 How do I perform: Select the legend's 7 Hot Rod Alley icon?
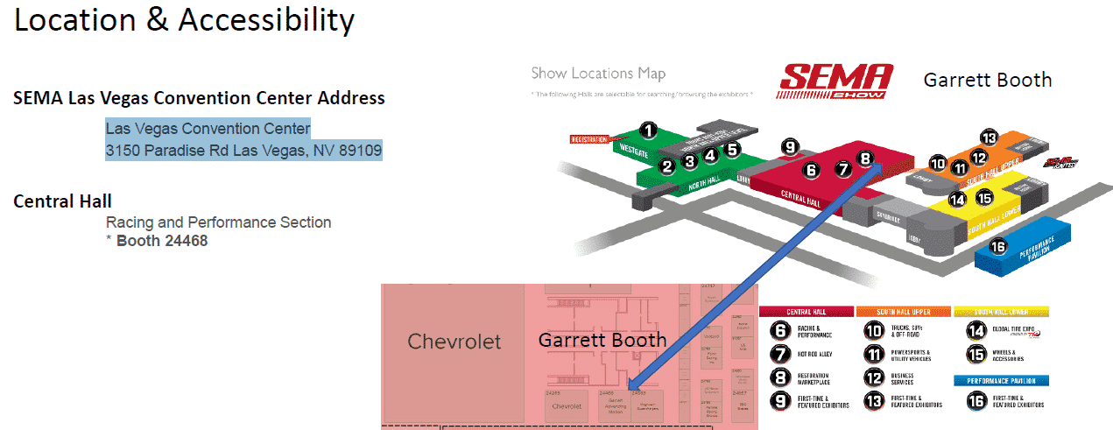pyautogui.click(x=780, y=355)
